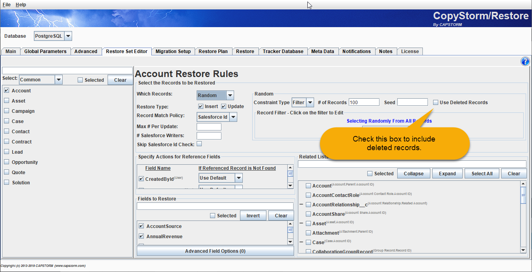Image resolution: width=532 pixels, height=272 pixels.
Task: Uncheck the Account object checkbox in left list
Action: (7, 90)
